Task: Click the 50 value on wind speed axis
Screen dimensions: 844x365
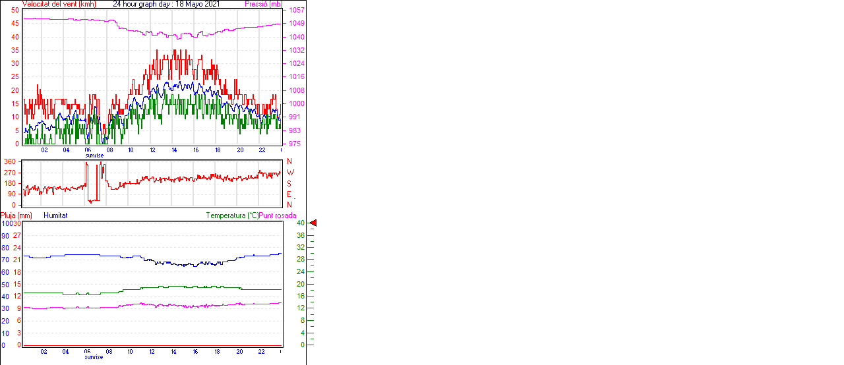Action: (15, 11)
